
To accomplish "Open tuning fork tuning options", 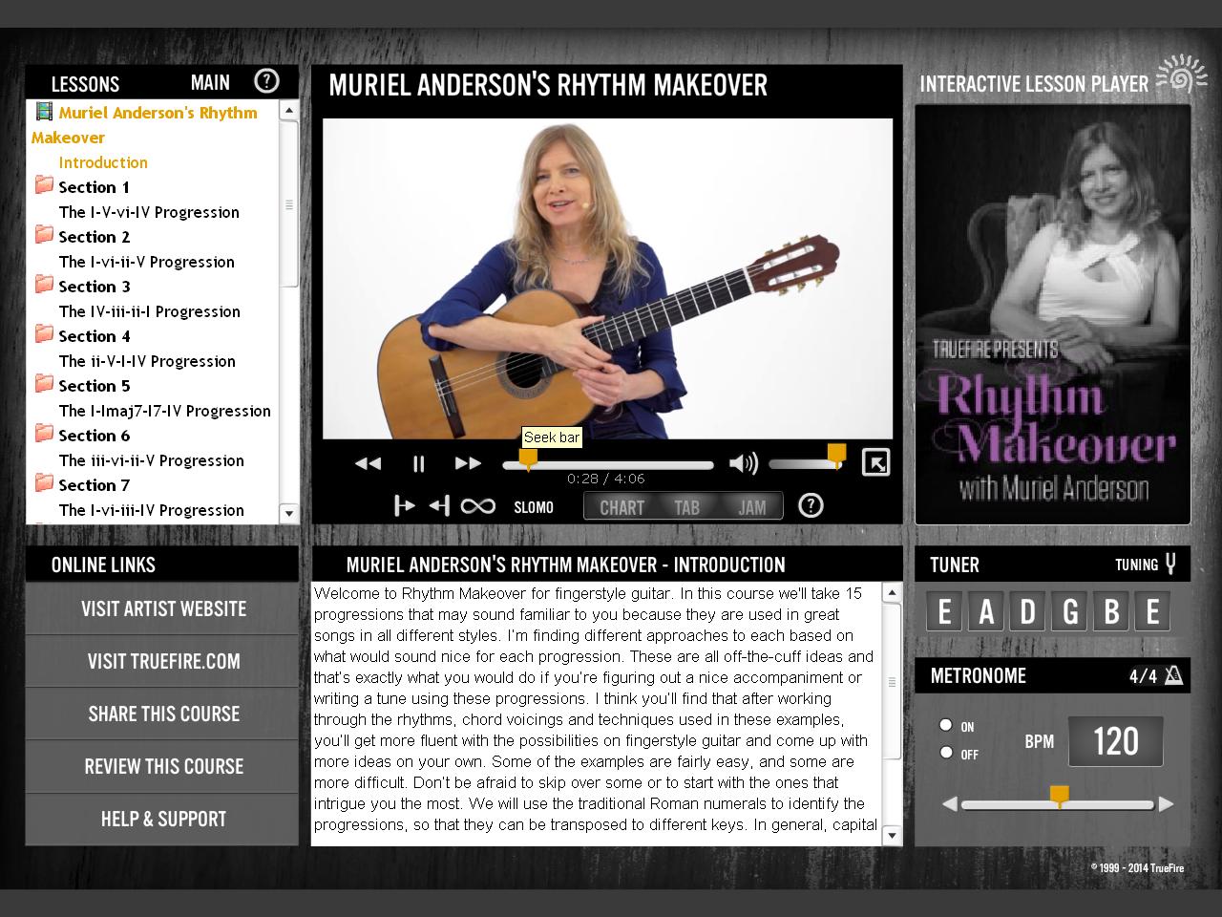I will (x=1170, y=564).
